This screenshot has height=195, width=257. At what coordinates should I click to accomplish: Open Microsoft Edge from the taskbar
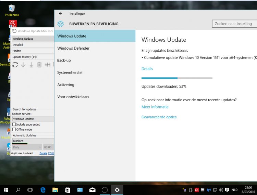(43, 190)
